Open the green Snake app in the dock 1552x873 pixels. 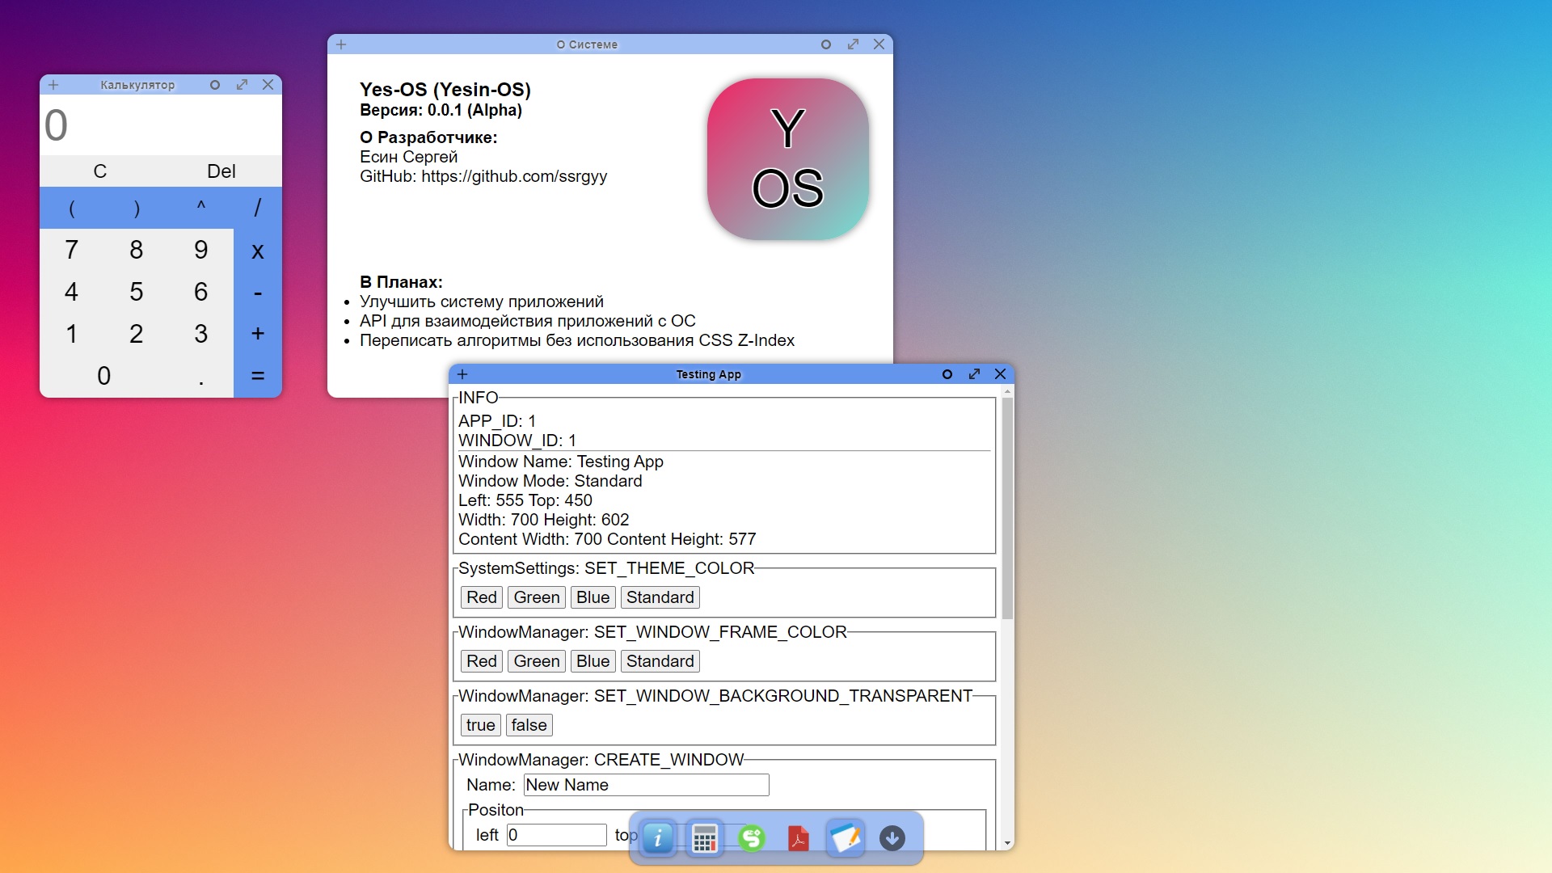[752, 838]
